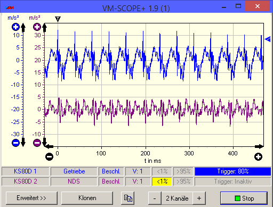Click the blue minus zoom icon for channel 1
The width and height of the screenshot is (273, 207).
coord(15,143)
